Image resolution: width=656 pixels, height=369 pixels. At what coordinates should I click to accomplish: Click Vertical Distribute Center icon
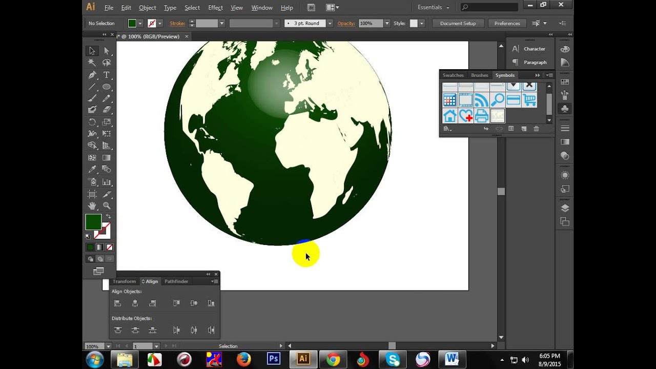tap(135, 330)
